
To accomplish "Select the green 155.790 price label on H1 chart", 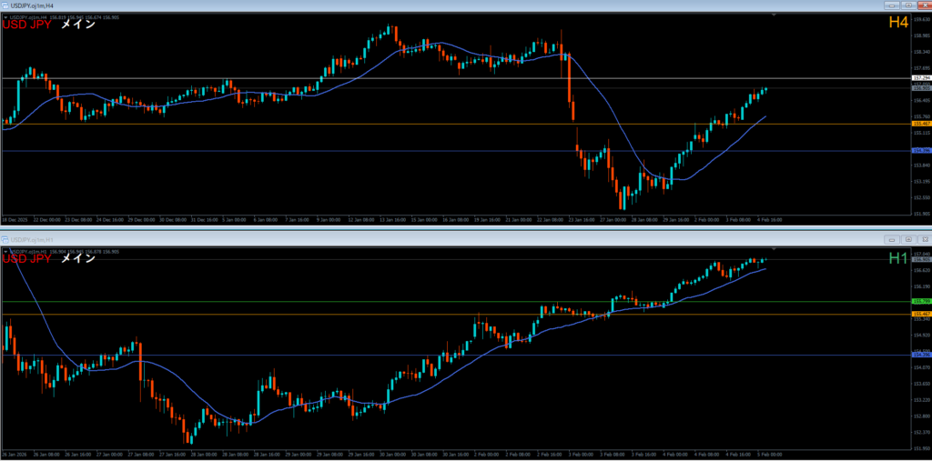I will tap(920, 301).
